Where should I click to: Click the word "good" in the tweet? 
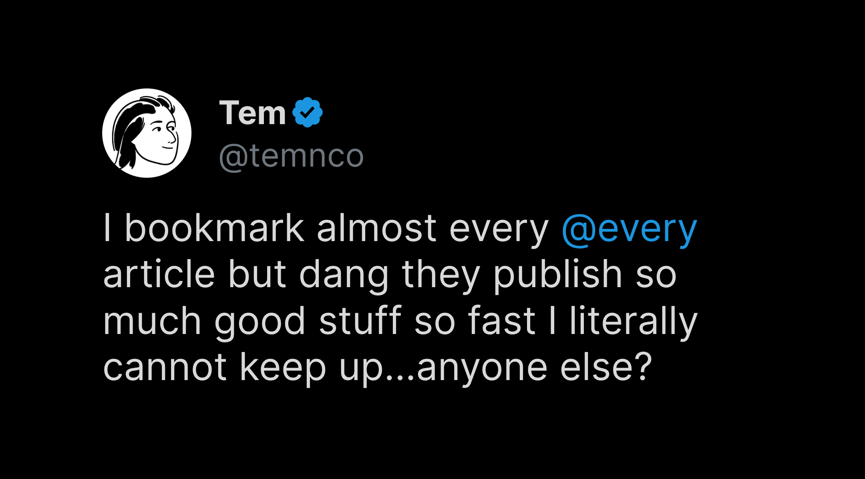(260, 322)
